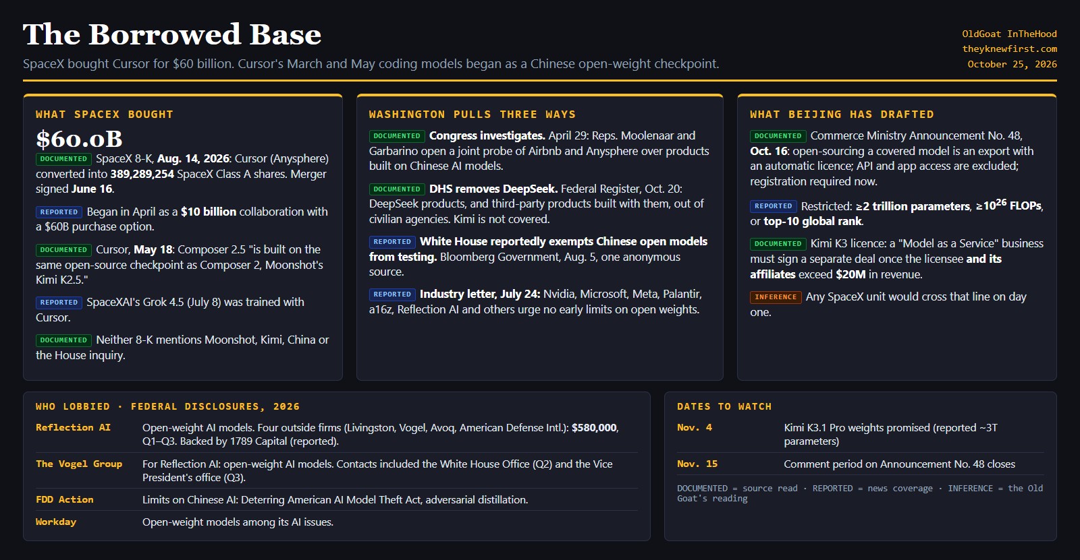Screen dimensions: 1080x560
Task: Click the 'OldGoat InTheHood' author name
Action: (x=1010, y=34)
